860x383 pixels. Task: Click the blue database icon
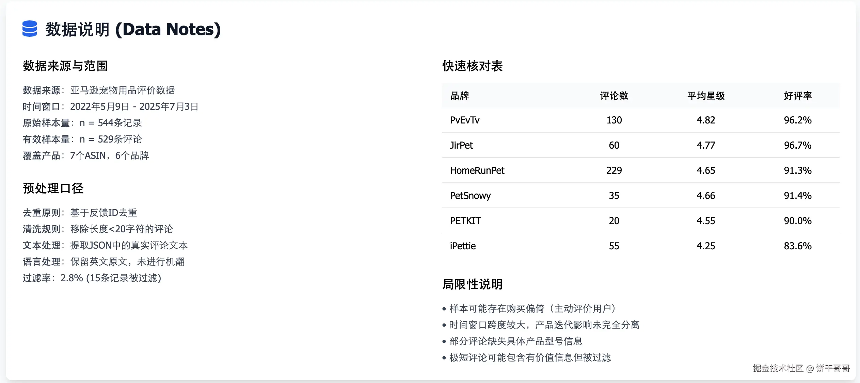pyautogui.click(x=30, y=29)
